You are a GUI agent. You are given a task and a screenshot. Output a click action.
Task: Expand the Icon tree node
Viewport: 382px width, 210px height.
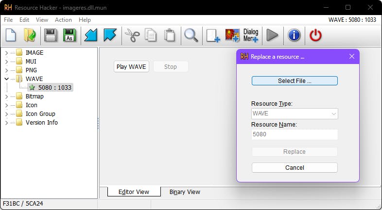click(x=7, y=105)
